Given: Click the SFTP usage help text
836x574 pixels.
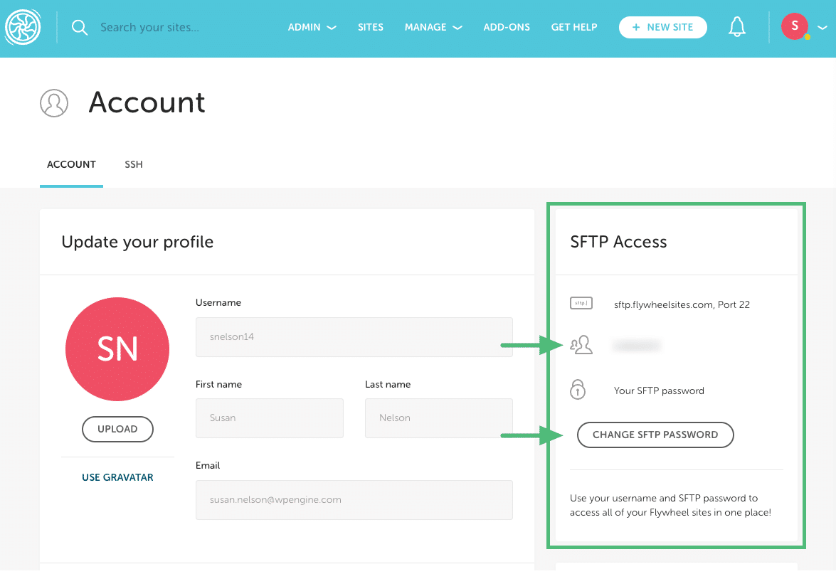Looking at the screenshot, I should click(x=670, y=505).
